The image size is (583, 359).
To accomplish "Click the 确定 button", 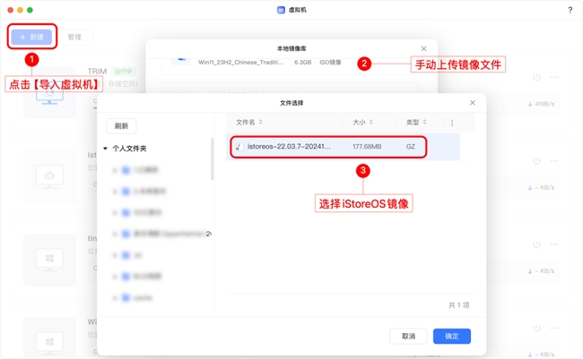I will tap(451, 337).
